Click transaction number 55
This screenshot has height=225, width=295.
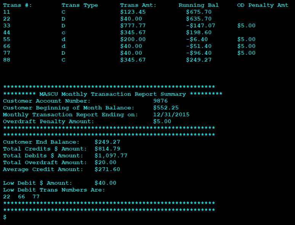coord(6,40)
